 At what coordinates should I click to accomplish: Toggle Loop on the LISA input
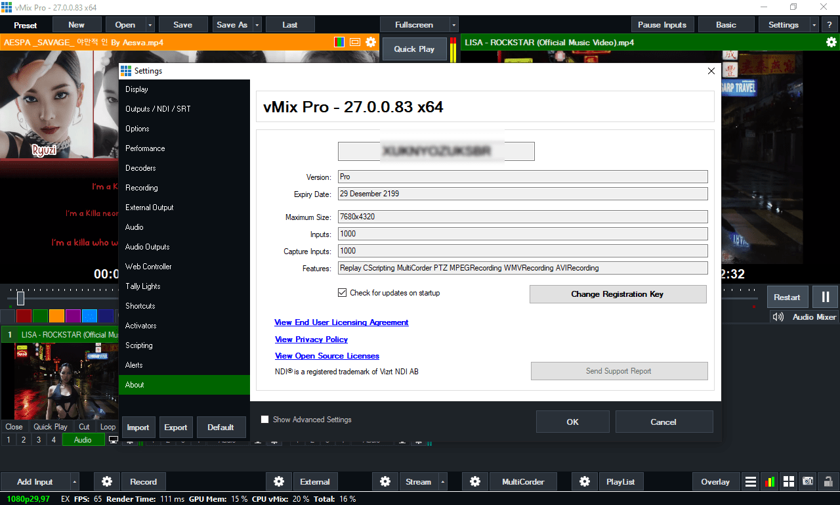(108, 427)
